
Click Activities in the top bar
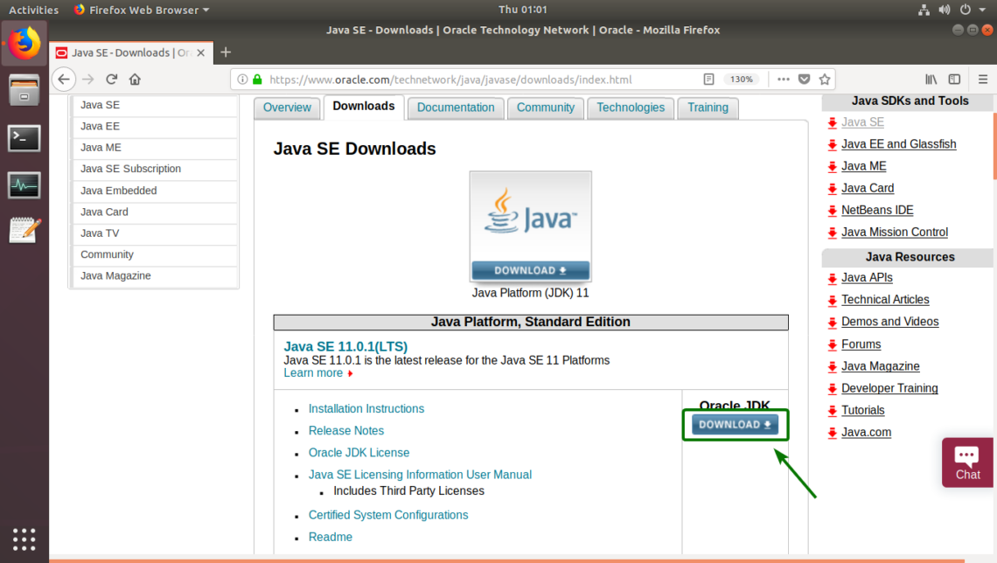coord(34,10)
